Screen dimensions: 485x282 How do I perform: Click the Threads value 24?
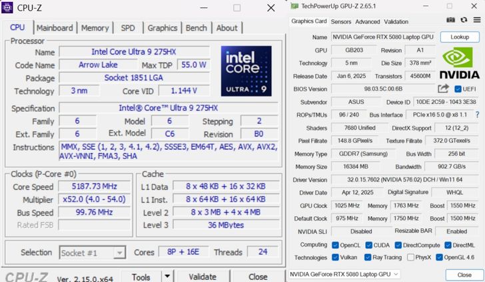(x=262, y=252)
